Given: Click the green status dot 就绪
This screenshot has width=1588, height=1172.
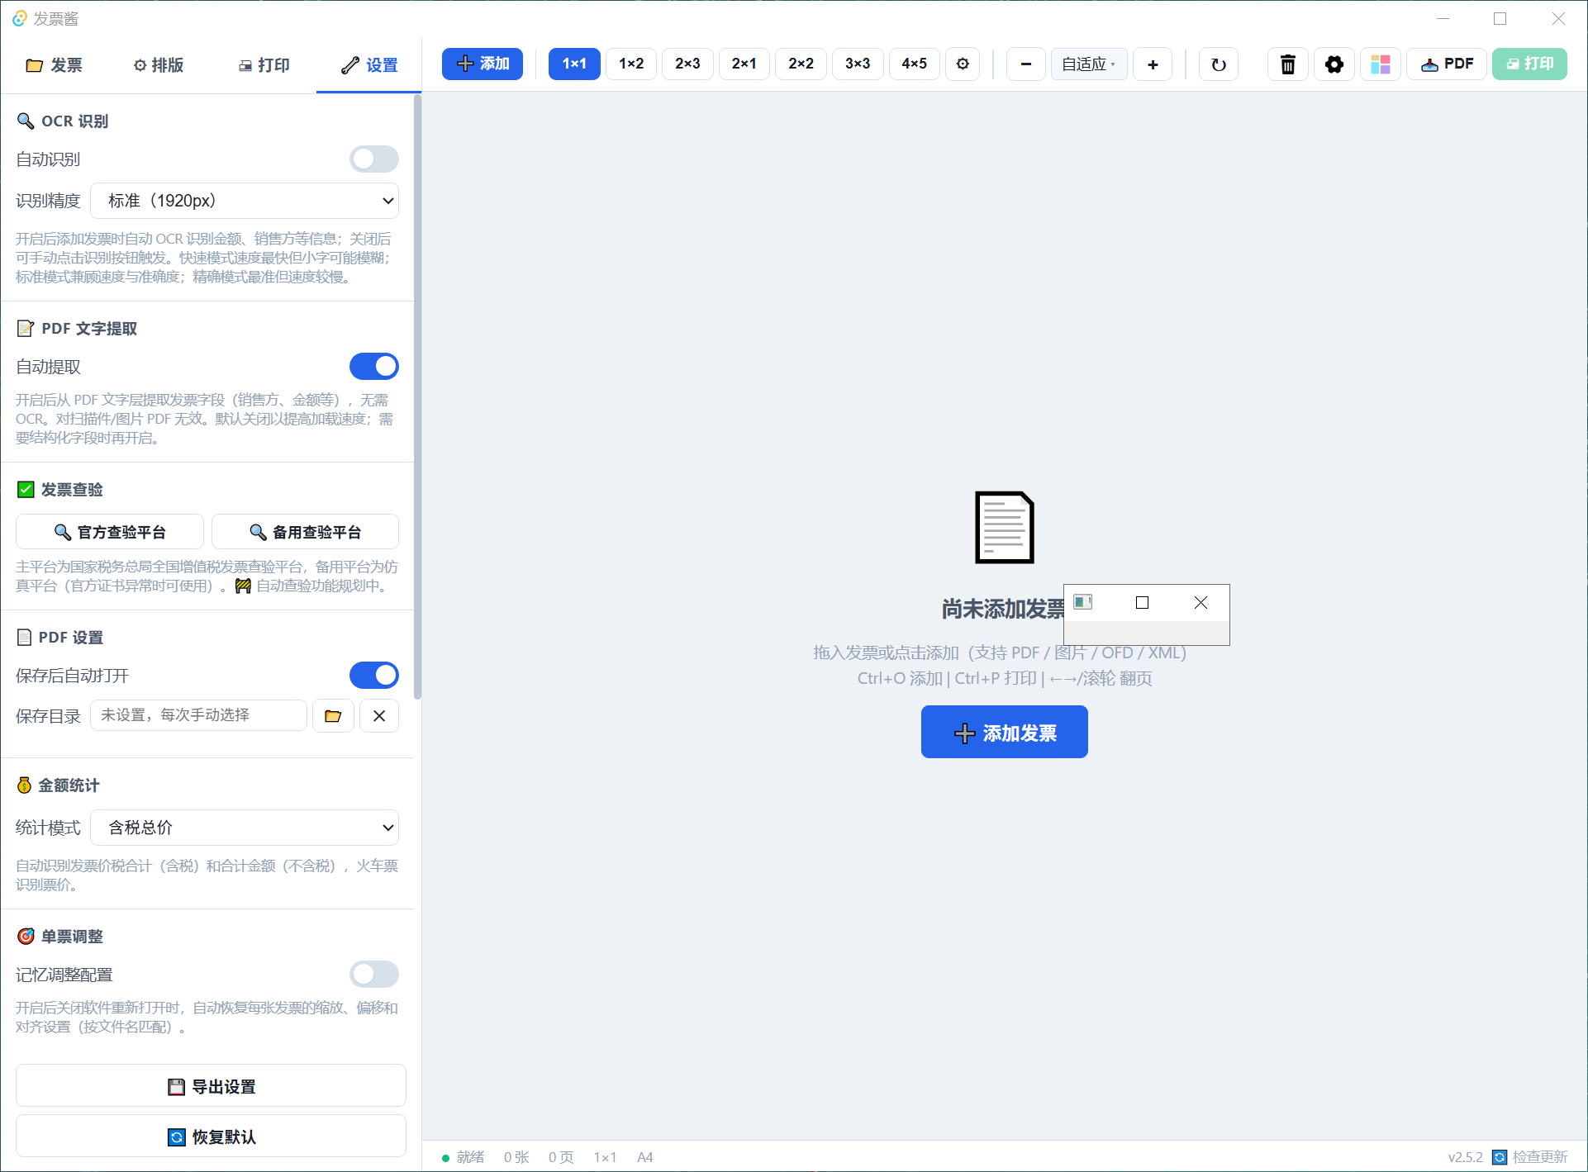Looking at the screenshot, I should [x=446, y=1158].
